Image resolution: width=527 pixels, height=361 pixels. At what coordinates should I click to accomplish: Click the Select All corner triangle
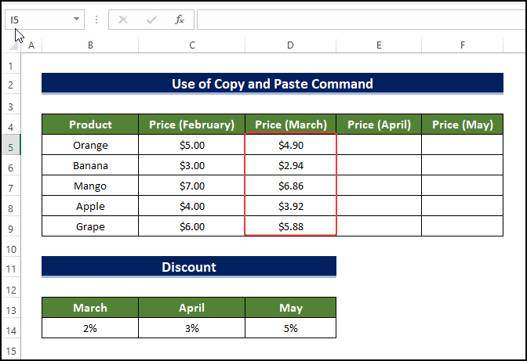(x=13, y=45)
